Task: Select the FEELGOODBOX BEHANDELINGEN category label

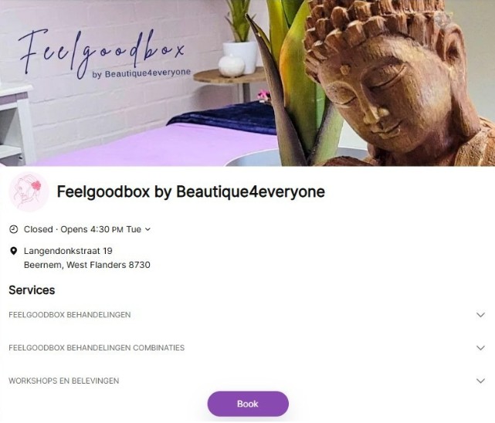Action: [x=70, y=315]
